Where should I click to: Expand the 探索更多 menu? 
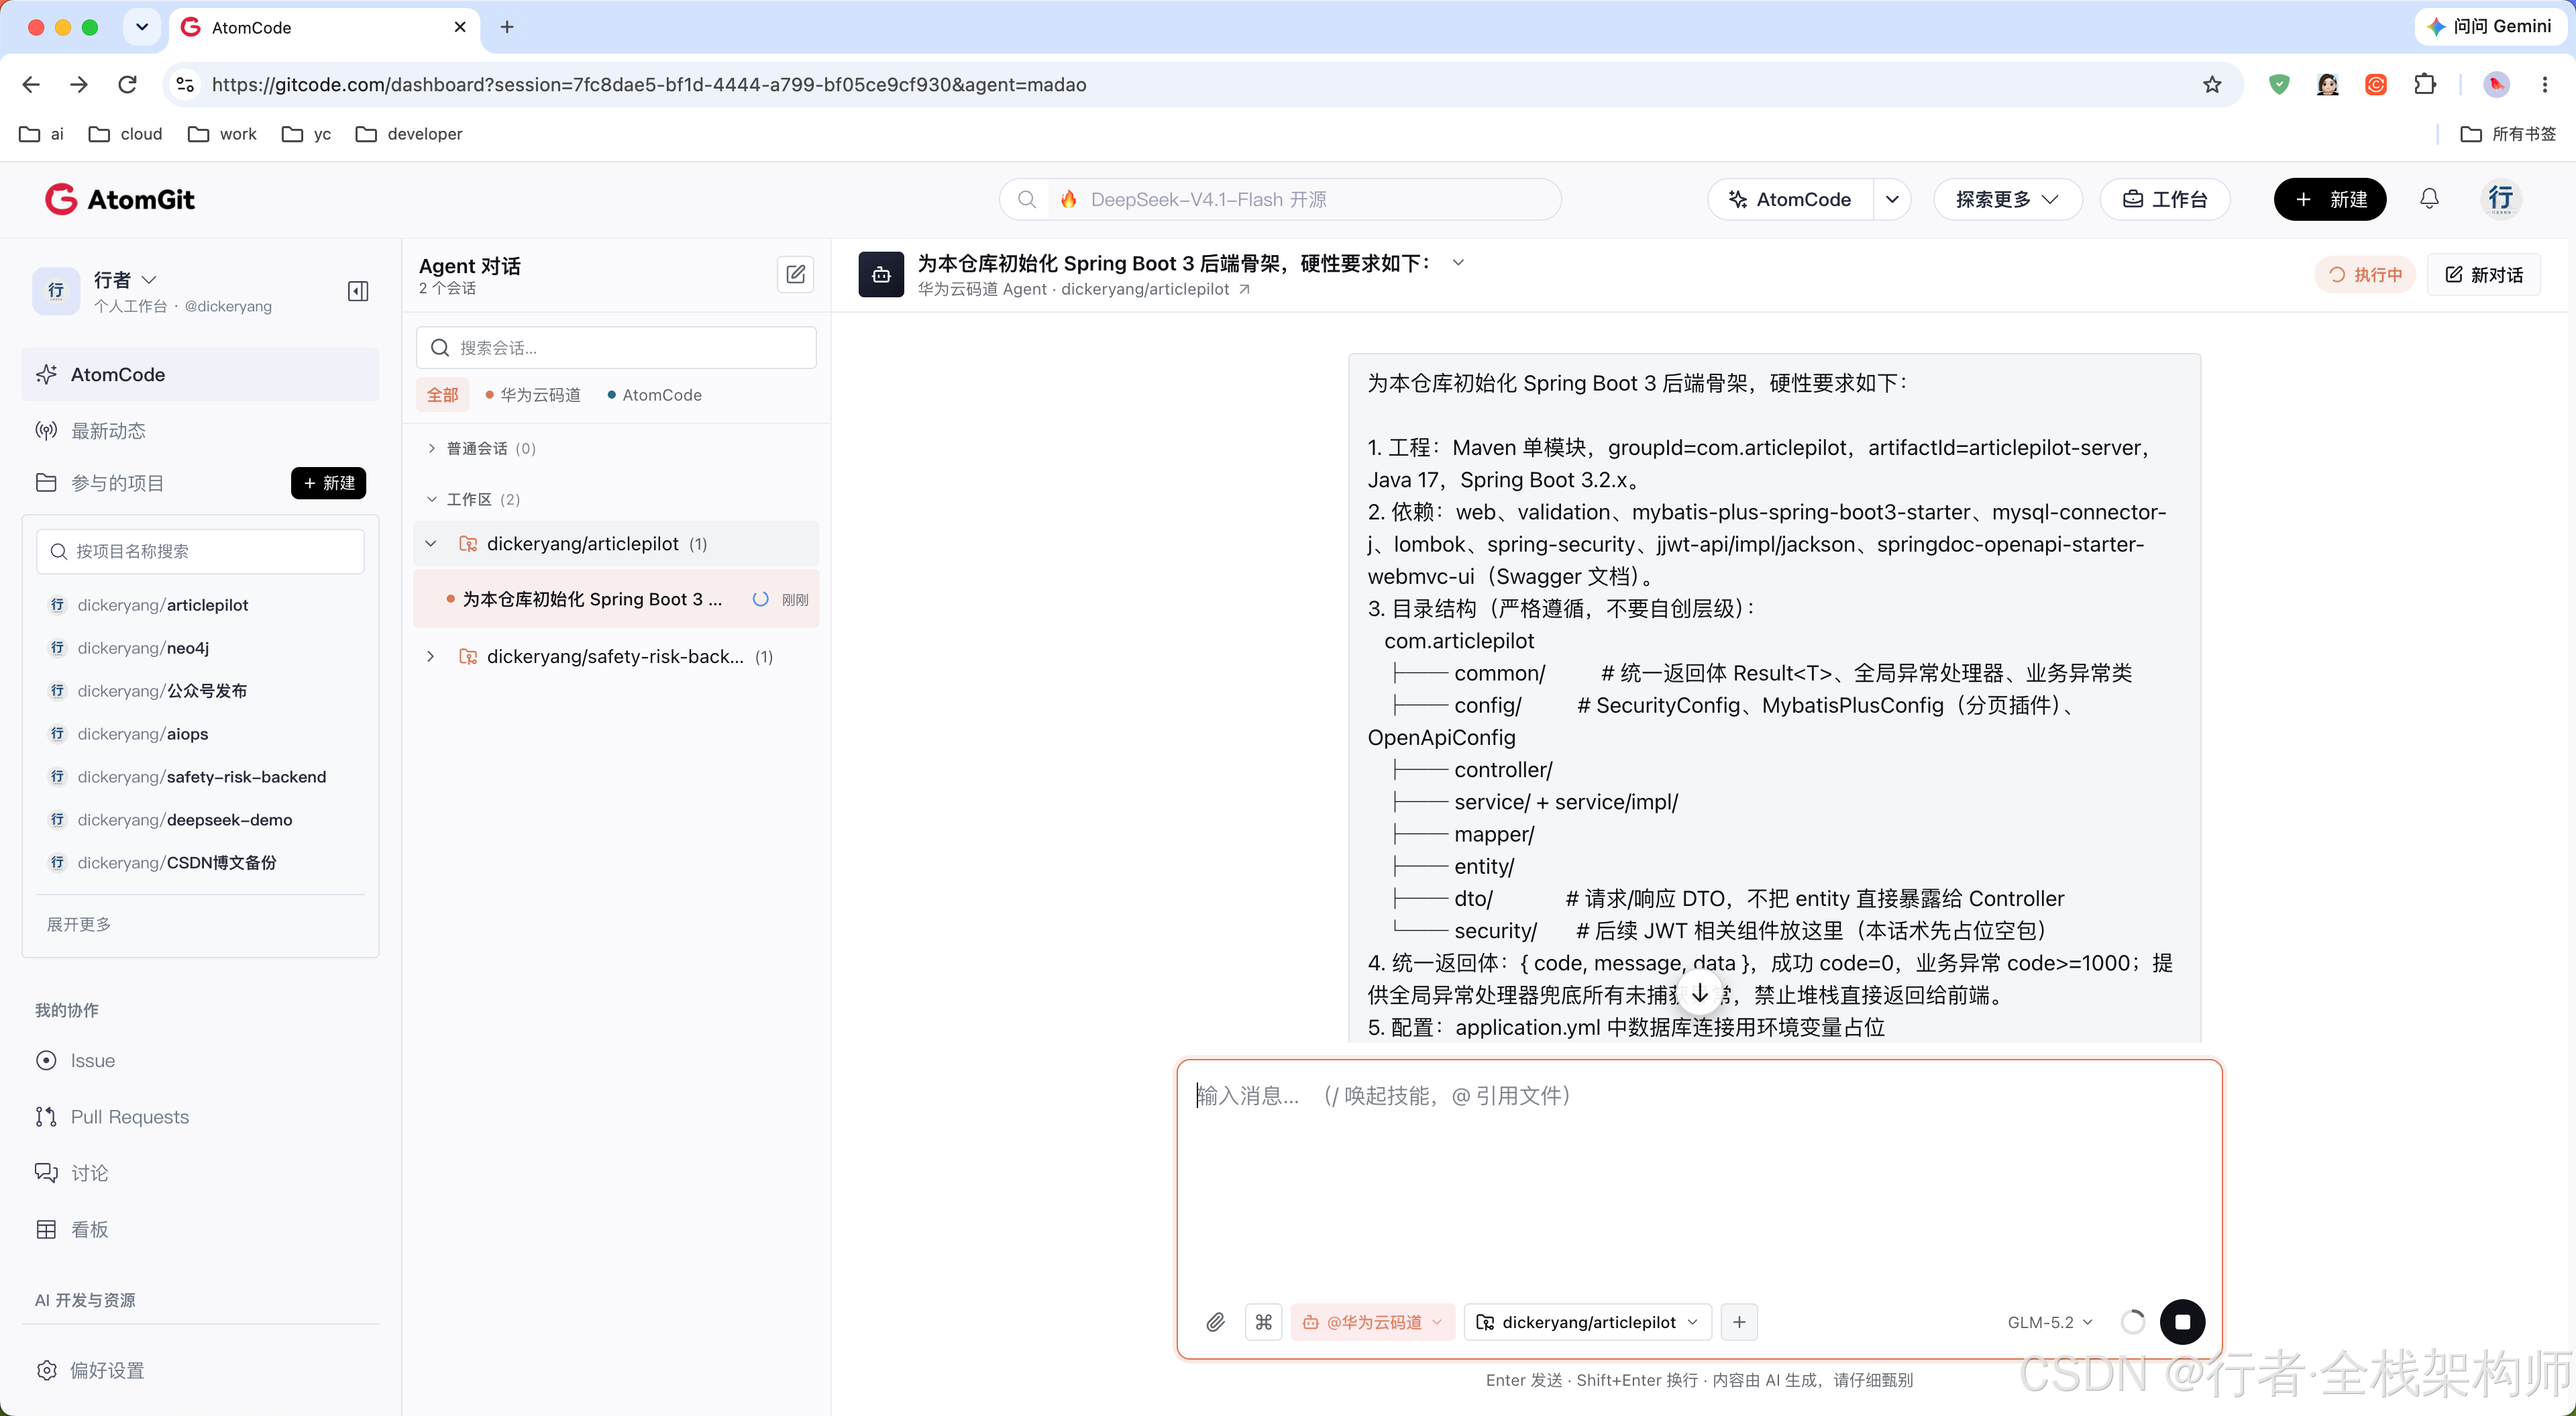[x=2008, y=199]
